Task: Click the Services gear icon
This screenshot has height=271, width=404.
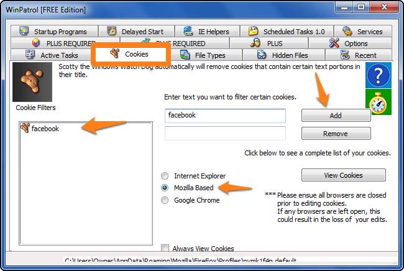Action: (347, 31)
